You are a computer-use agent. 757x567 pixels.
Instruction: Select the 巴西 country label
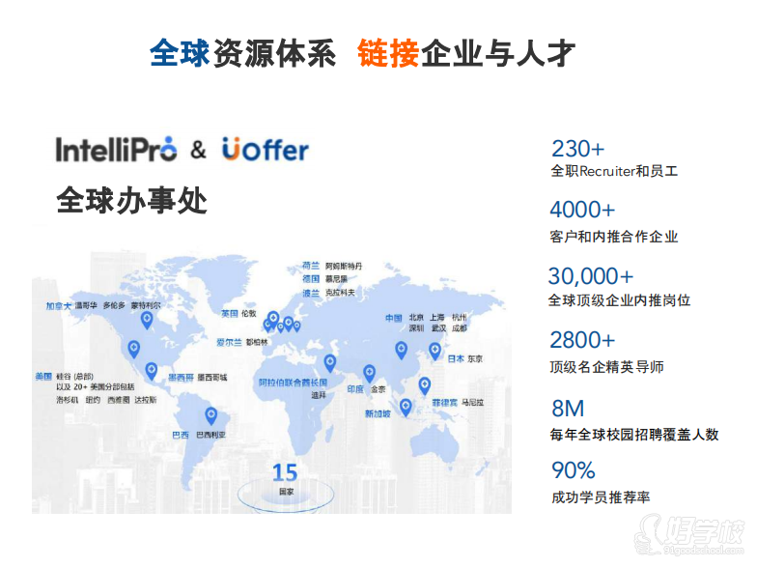pyautogui.click(x=180, y=435)
